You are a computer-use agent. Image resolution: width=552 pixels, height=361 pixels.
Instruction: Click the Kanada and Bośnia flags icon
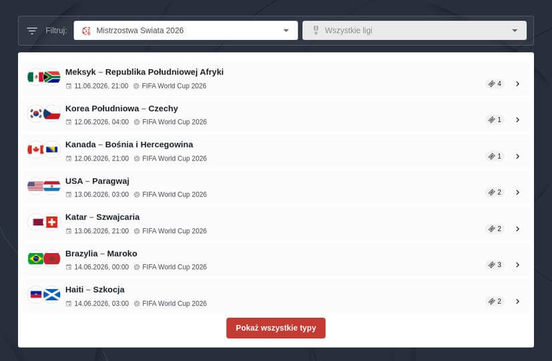(44, 150)
